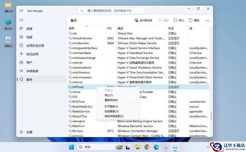Click the vm3dservice gear icon

pos(70,43)
